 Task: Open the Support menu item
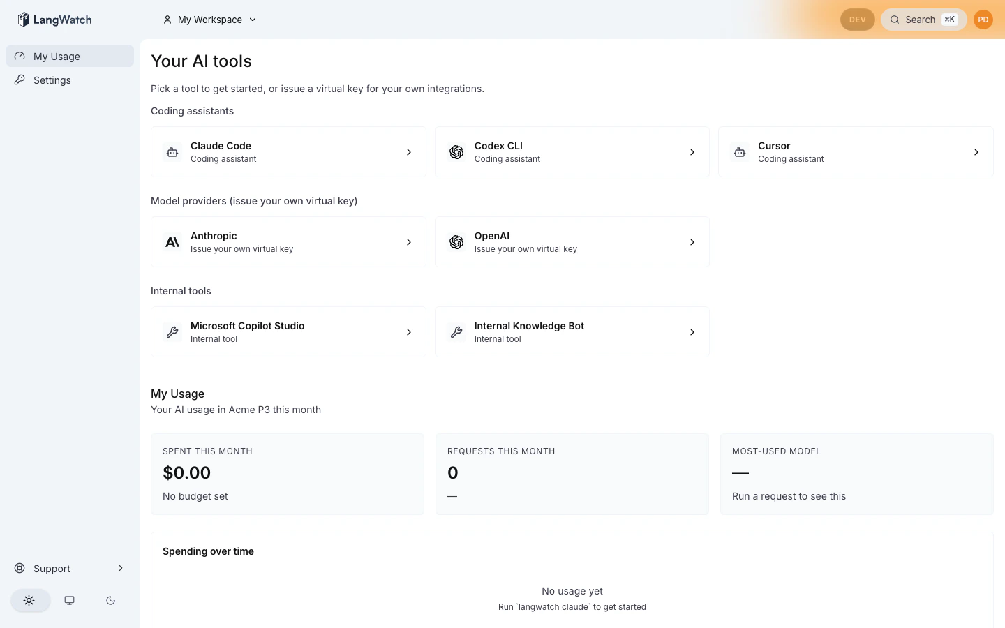70,568
